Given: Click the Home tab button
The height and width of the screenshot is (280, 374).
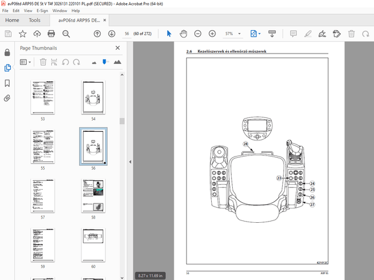Looking at the screenshot, I should (11, 20).
